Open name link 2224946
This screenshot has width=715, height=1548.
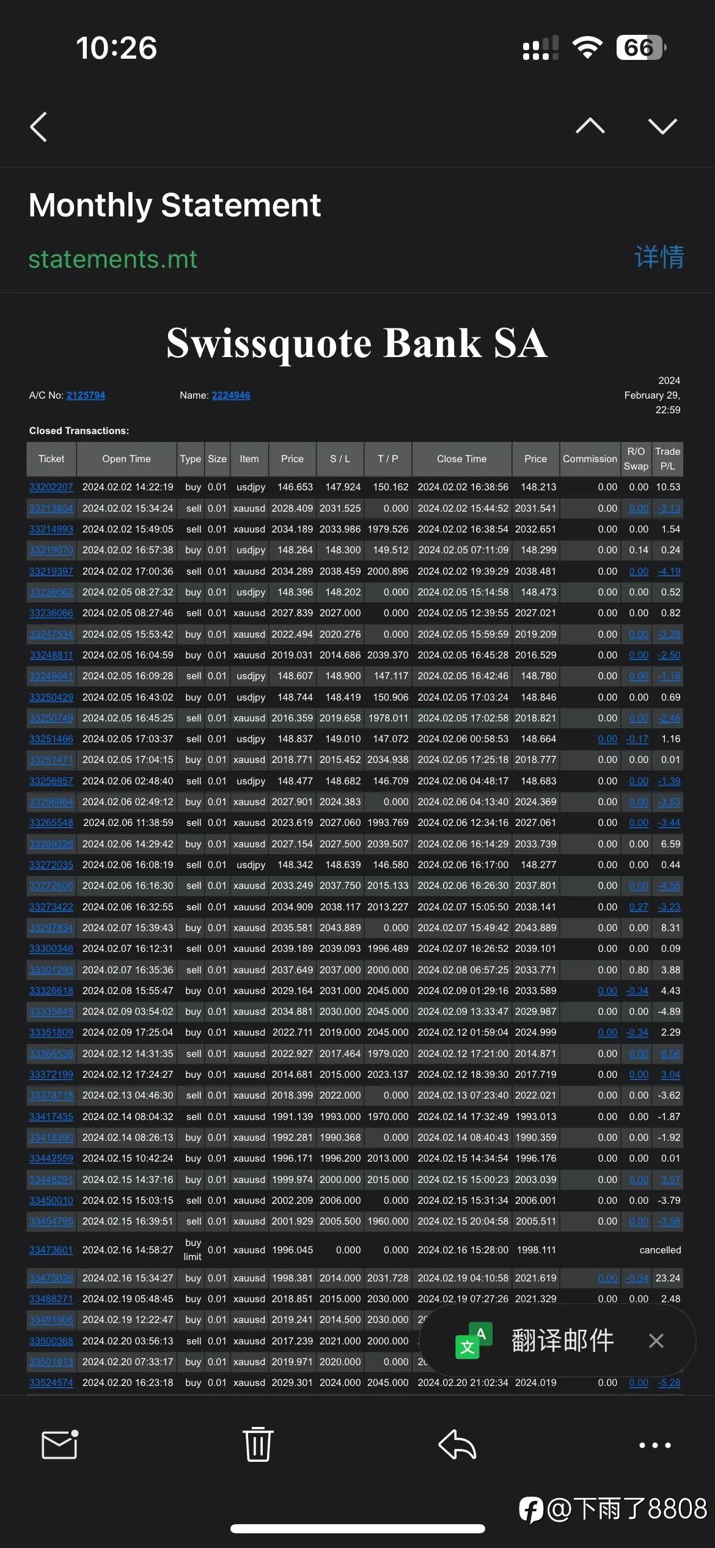(231, 396)
